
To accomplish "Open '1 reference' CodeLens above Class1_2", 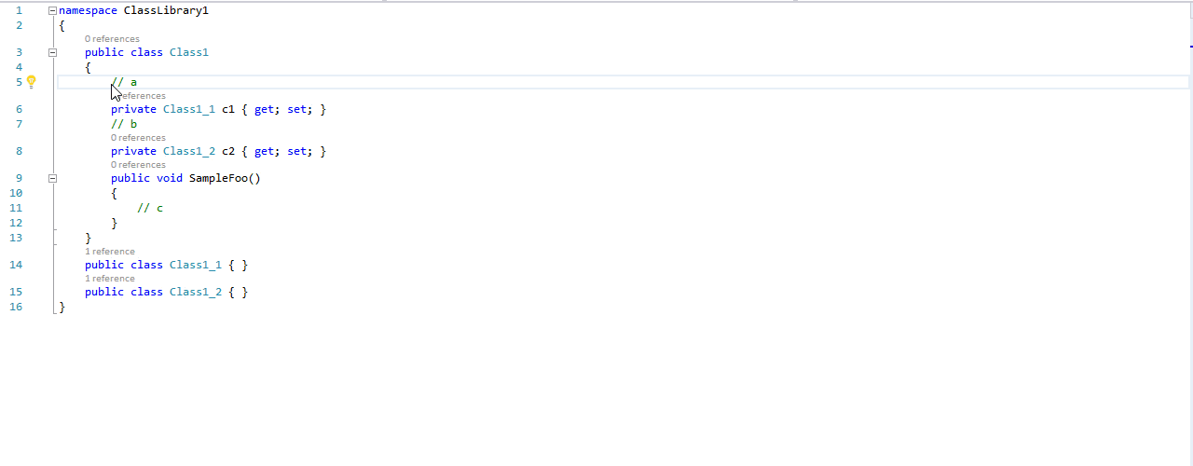I will 110,279.
